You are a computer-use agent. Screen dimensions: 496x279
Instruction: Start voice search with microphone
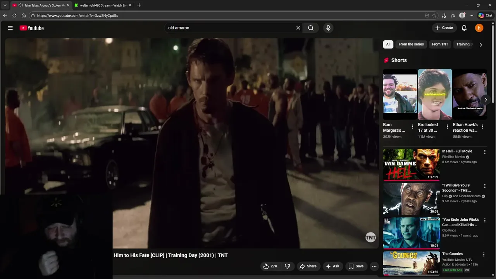328,28
